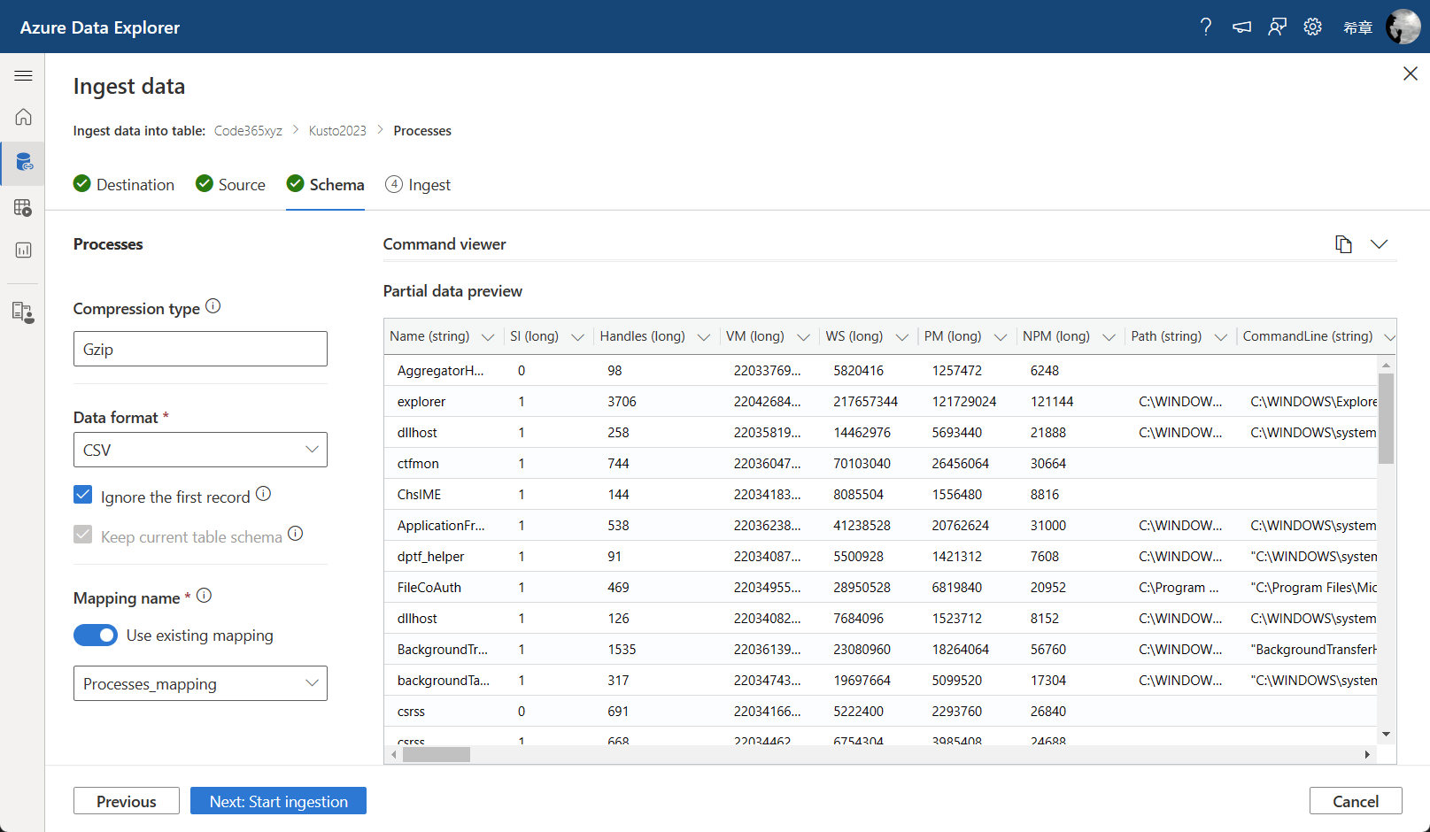
Task: Click the Processes breadcrumb text
Action: [422, 131]
